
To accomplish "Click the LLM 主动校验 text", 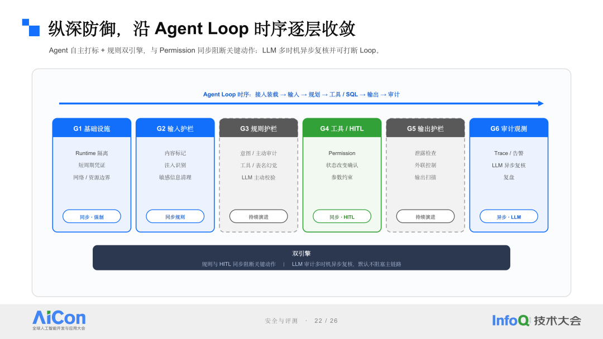I will coord(259,177).
